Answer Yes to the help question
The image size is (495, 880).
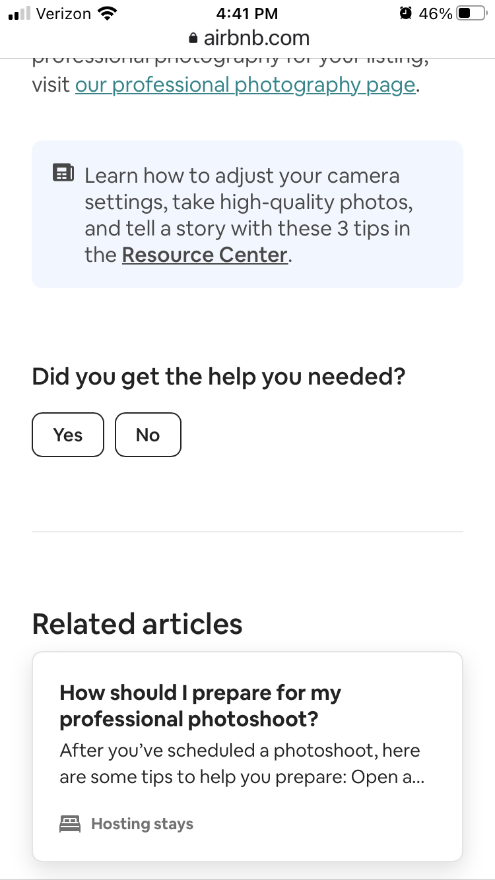pyautogui.click(x=68, y=435)
